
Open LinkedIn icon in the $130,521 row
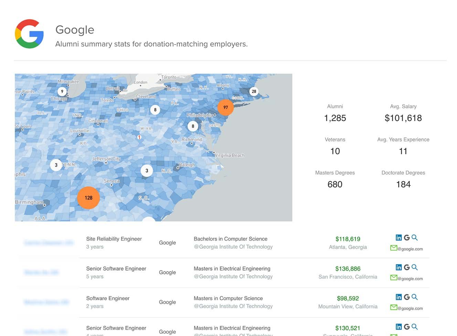tap(398, 327)
